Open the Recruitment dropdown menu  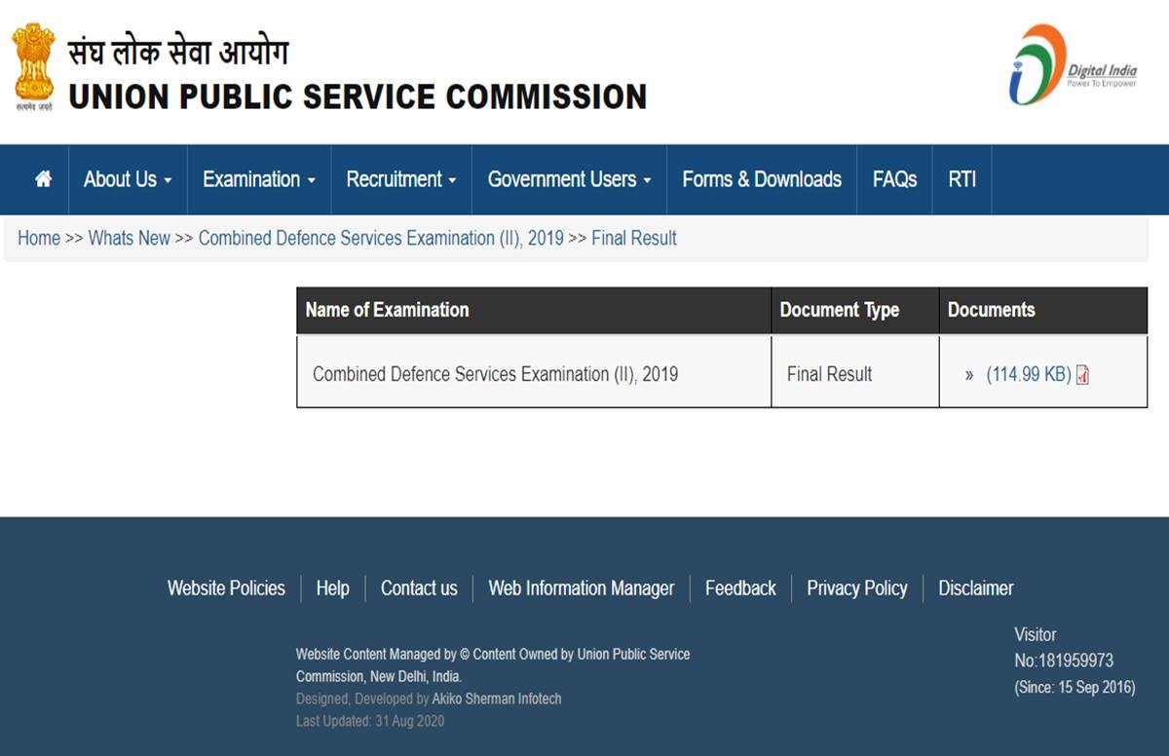(401, 179)
